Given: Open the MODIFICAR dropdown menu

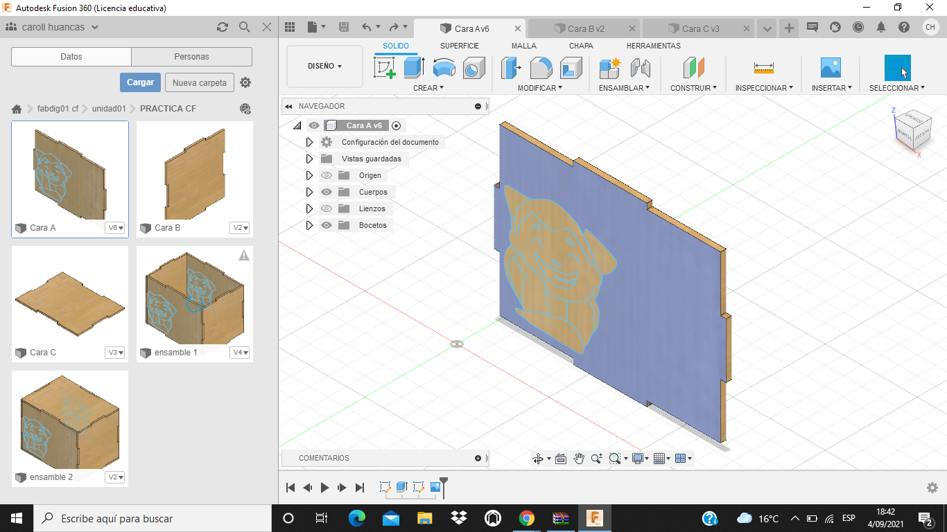Looking at the screenshot, I should pos(540,88).
